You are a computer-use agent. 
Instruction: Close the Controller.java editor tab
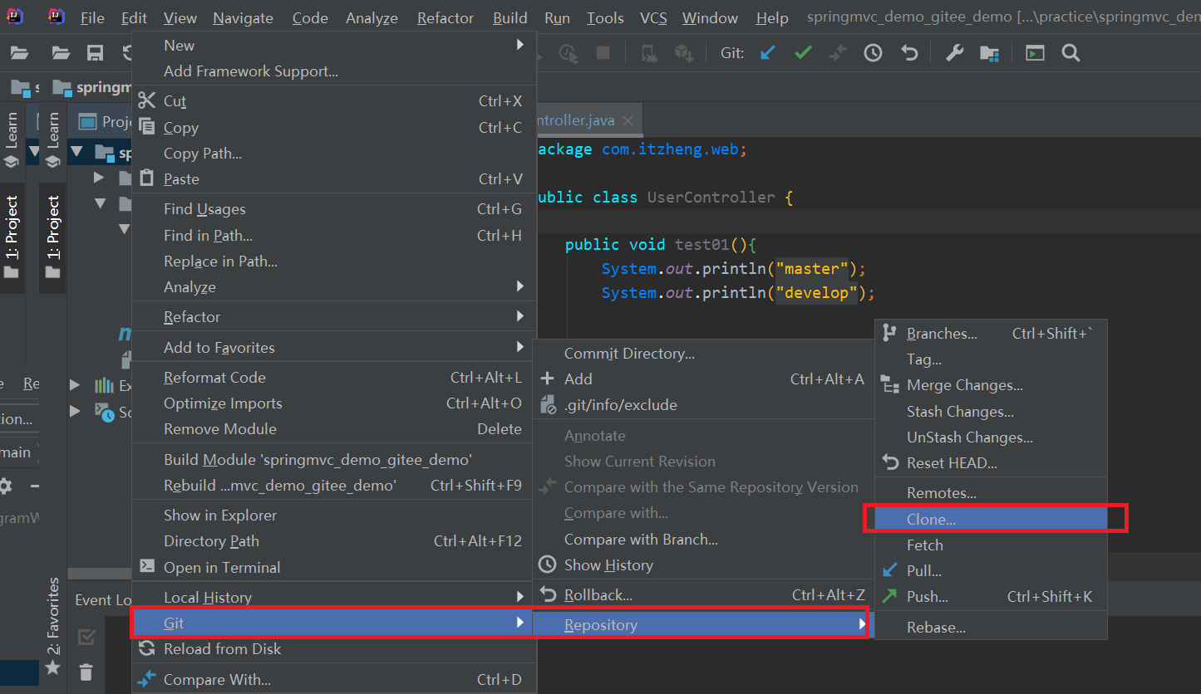628,120
